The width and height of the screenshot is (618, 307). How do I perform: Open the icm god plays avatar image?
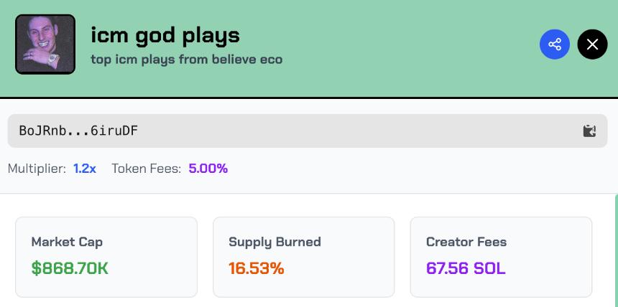pyautogui.click(x=45, y=44)
